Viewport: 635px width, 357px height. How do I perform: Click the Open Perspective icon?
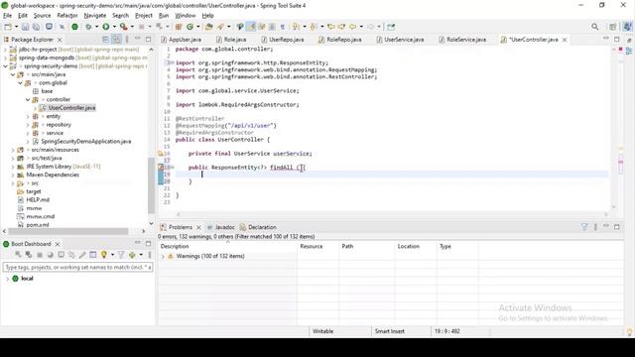pyautogui.click(x=613, y=27)
